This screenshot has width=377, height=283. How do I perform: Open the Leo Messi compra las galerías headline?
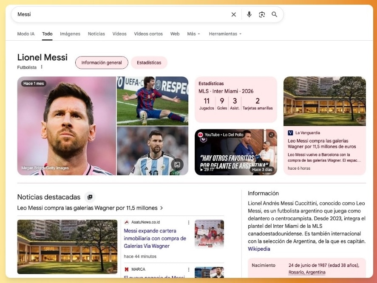pos(87,208)
